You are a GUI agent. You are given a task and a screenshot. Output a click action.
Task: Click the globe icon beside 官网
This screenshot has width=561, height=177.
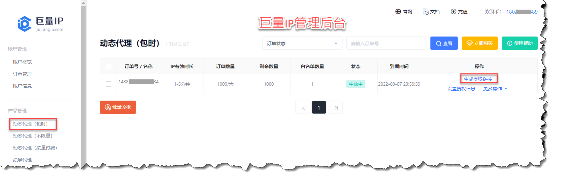pos(398,12)
